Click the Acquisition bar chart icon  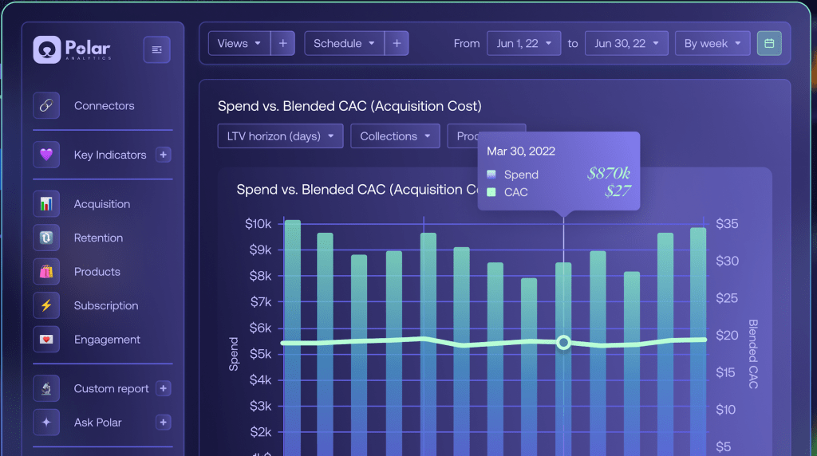click(x=46, y=204)
